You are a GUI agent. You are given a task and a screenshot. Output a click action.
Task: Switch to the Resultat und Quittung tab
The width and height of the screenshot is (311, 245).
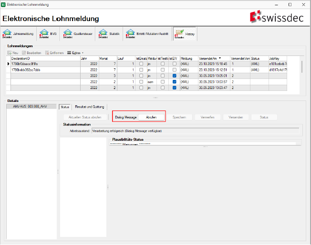click(89, 107)
